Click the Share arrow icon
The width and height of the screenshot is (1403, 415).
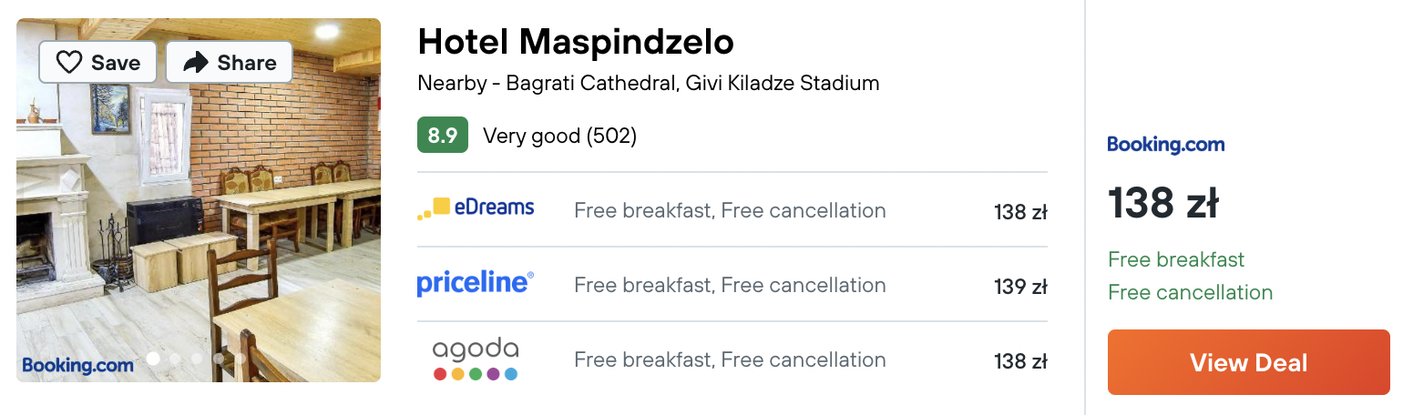coord(196,62)
